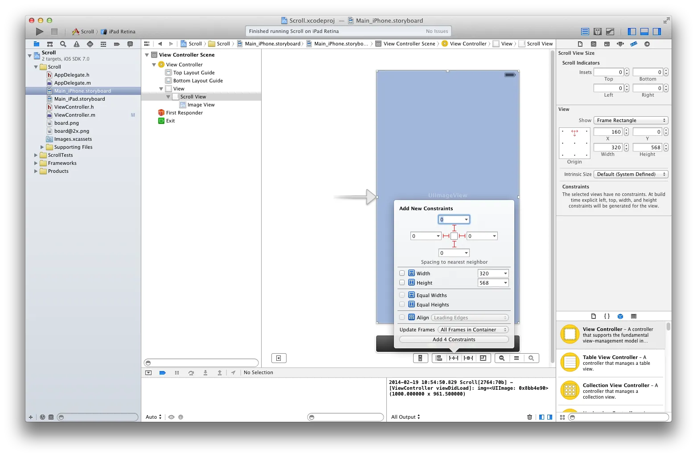Zoom in the storyboard canvas
Viewport: 697px width, 457px height.
[531, 358]
